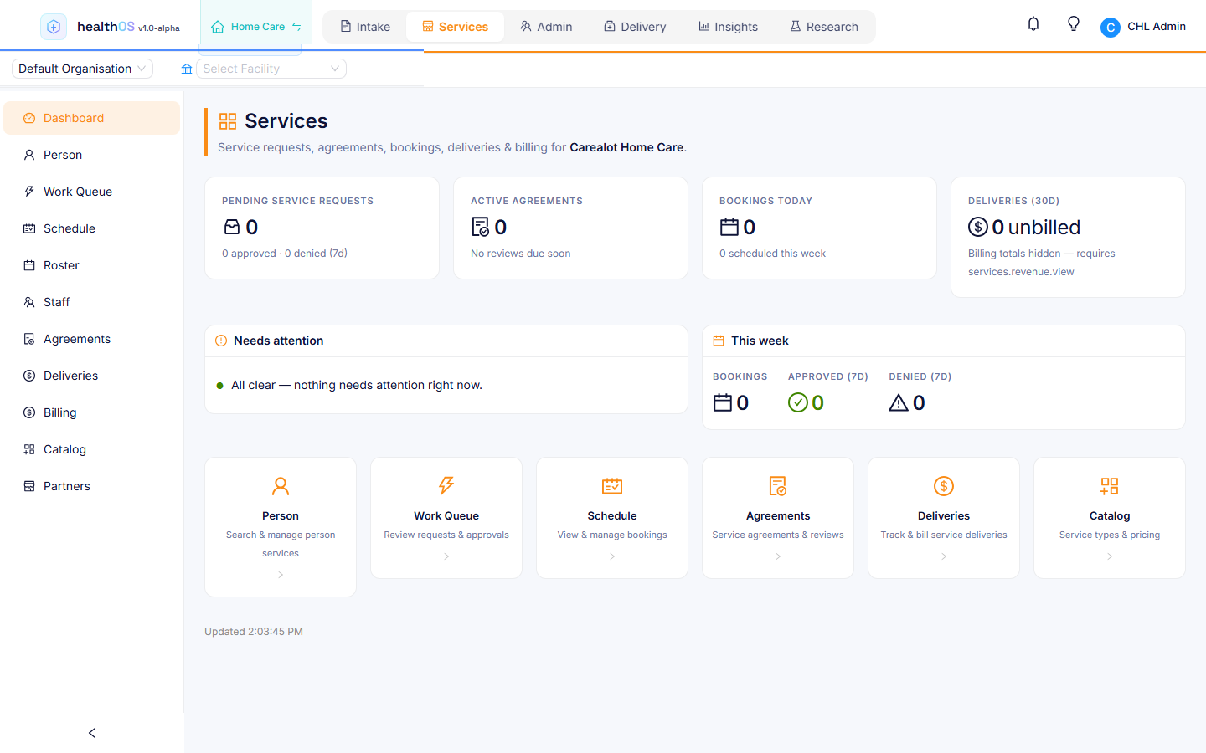Click the Catalog card grid icon
Viewport: 1206px width, 753px height.
point(1110,486)
